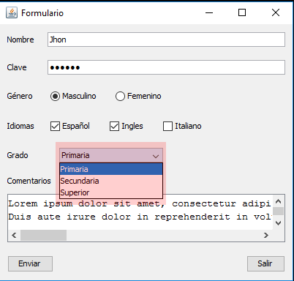294x281 pixels.
Task: Choose Primaria from the Grado list
Action: 111,169
